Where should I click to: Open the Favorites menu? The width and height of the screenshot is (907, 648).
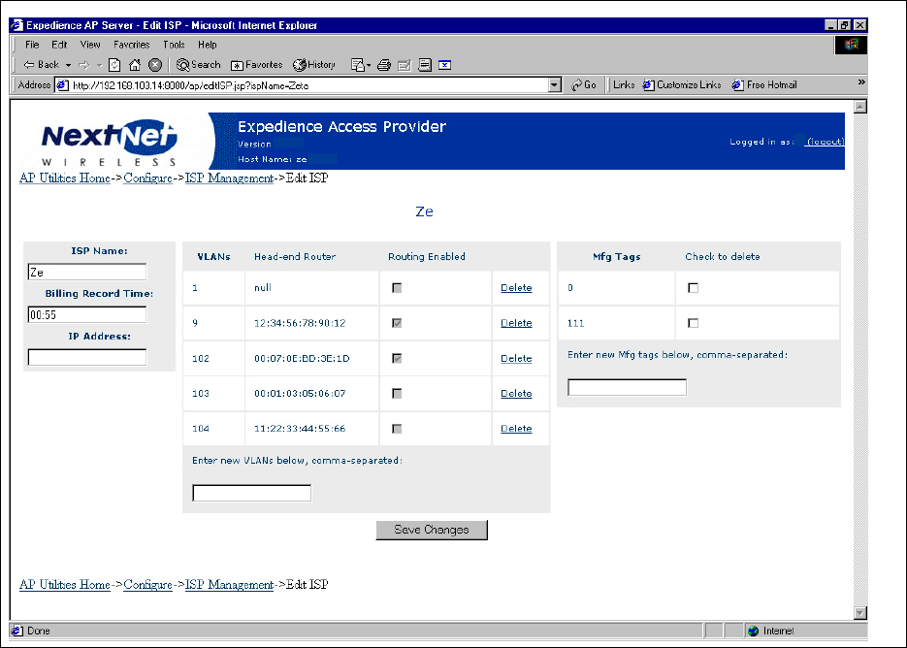[131, 45]
